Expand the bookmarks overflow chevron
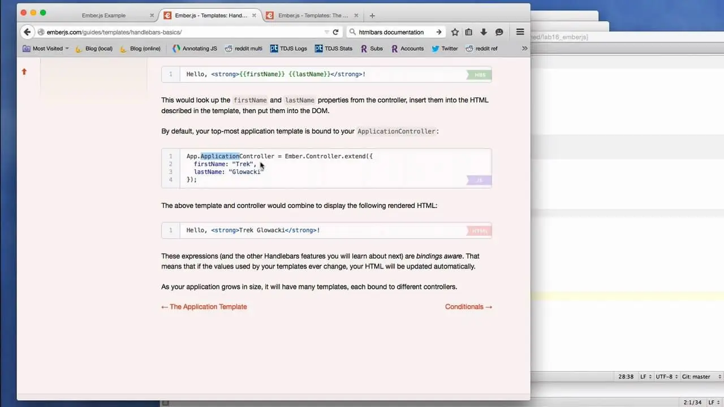The width and height of the screenshot is (724, 407). [x=524, y=49]
